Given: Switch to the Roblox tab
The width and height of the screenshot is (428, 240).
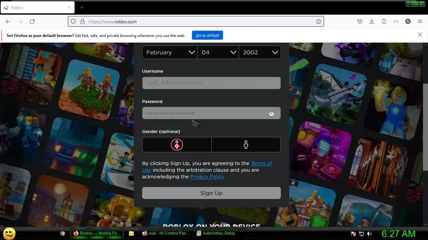Looking at the screenshot, I should [x=37, y=7].
